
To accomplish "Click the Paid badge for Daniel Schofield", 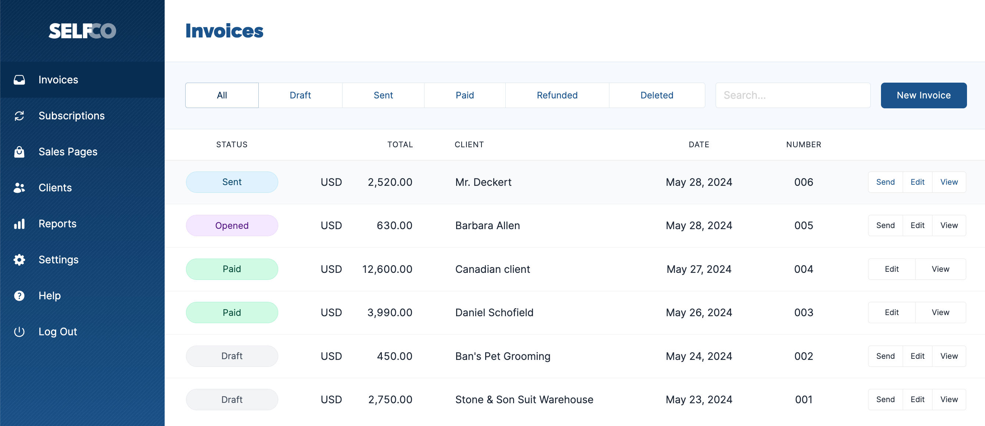I will pos(232,313).
